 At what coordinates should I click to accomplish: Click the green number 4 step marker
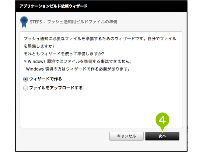pos(162,120)
